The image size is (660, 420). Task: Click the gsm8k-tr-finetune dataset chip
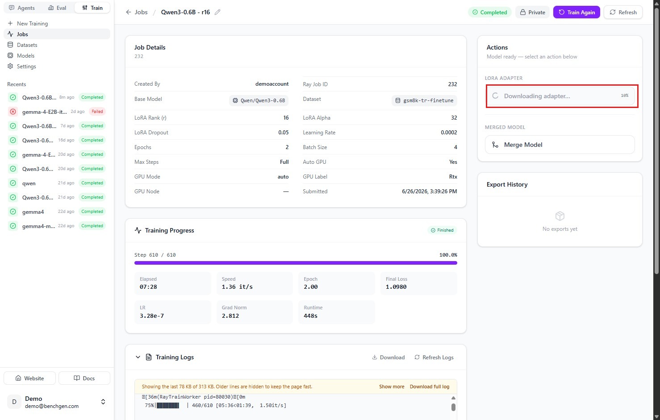point(424,100)
